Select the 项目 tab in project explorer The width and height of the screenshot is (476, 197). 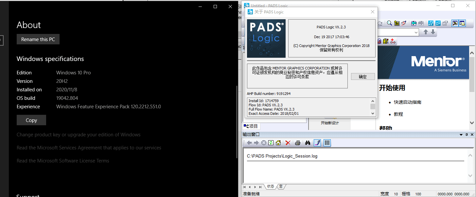pyautogui.click(x=251, y=126)
